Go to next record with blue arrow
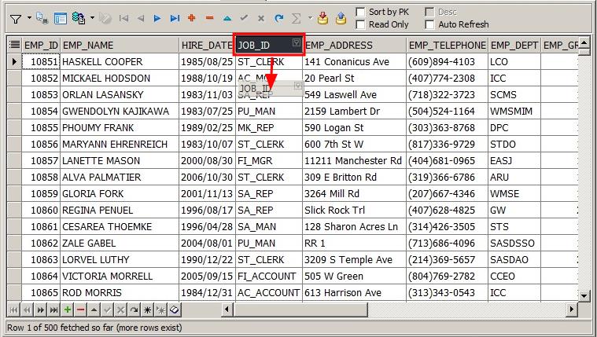597x337 pixels. pyautogui.click(x=157, y=17)
